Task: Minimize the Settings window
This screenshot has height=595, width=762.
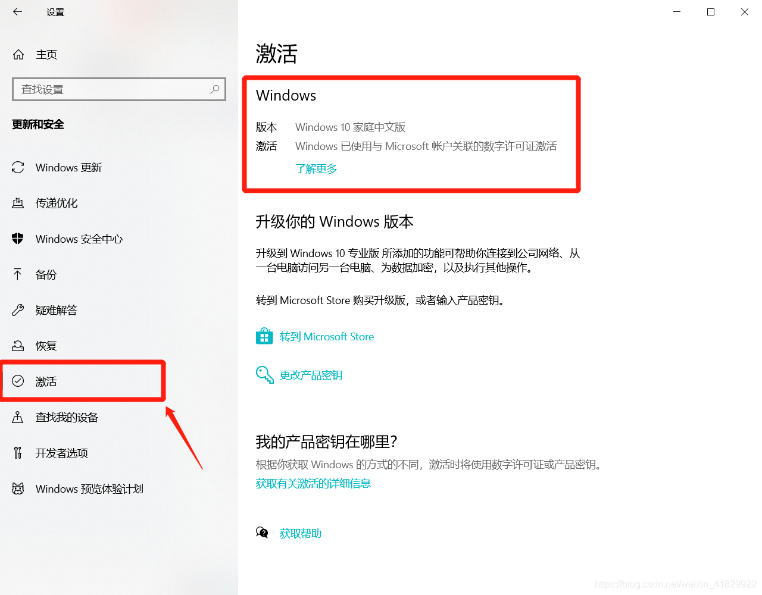Action: point(677,12)
